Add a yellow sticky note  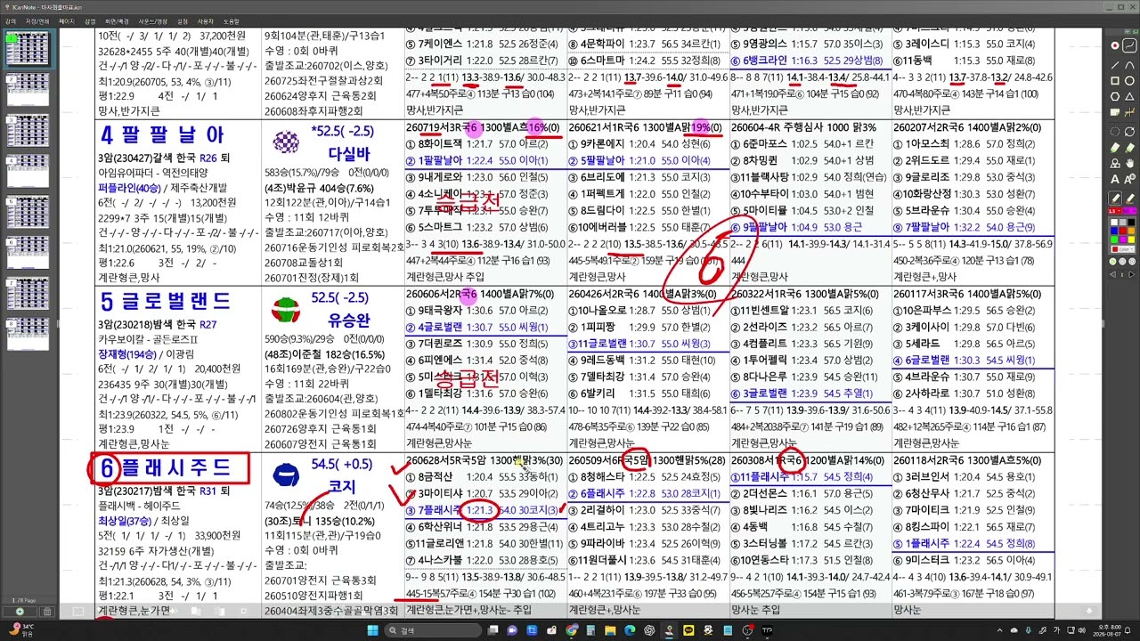tap(1114, 112)
